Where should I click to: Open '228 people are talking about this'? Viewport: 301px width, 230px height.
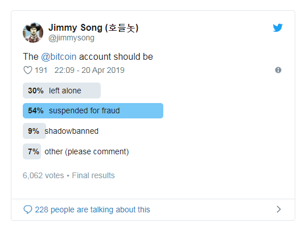click(92, 210)
